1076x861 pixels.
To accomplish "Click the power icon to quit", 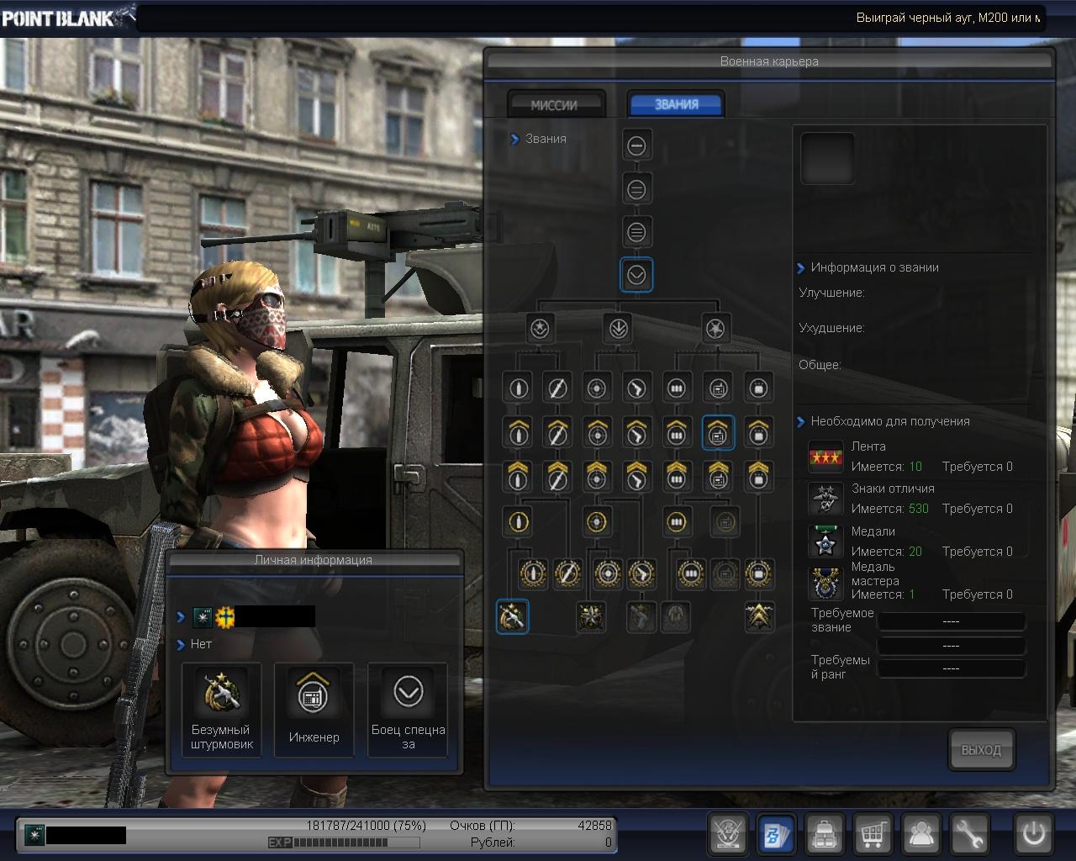I will coord(1033,833).
